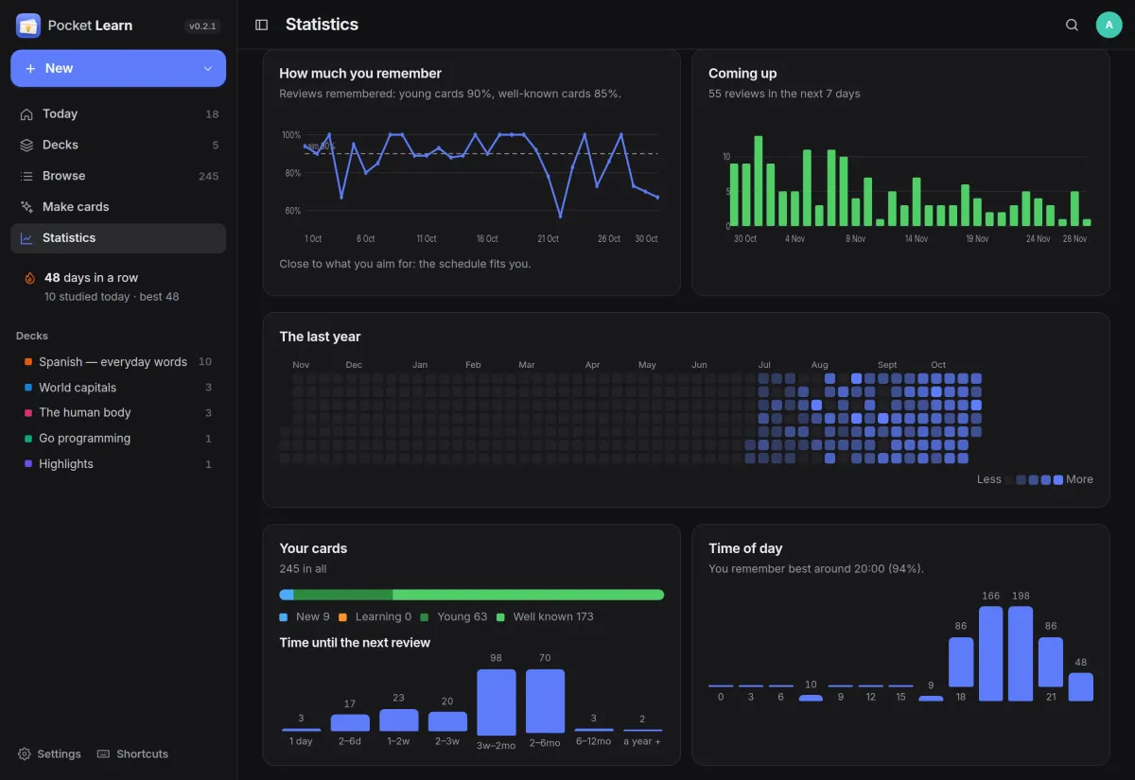Click '55 reviews in the next 7 days'
This screenshot has width=1135, height=780.
[x=784, y=94]
